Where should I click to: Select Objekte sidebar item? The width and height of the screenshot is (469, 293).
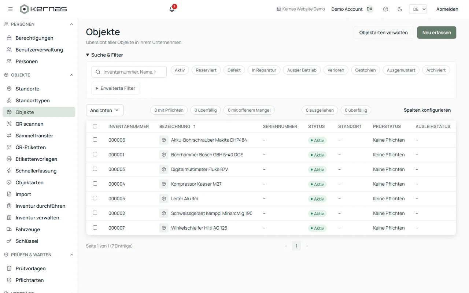[x=39, y=112]
